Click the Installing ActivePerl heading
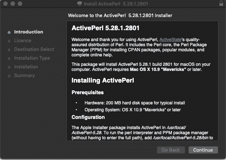Image resolution: width=226 pixels, height=160 pixels. click(103, 80)
